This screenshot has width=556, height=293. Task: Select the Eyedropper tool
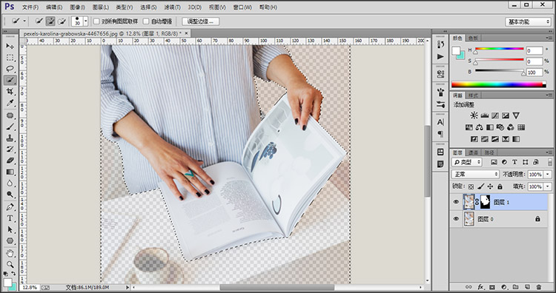coord(10,103)
